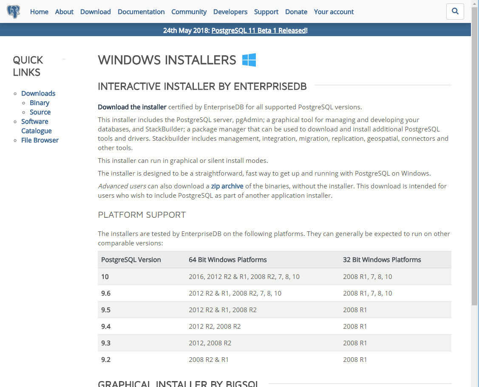This screenshot has height=387, width=479.
Task: Open the Developers menu item
Action: click(x=230, y=11)
